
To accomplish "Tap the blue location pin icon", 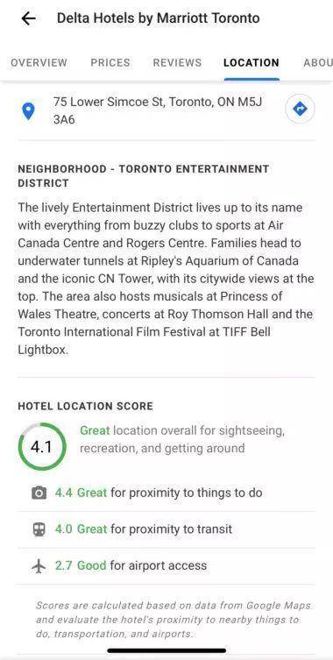I will coord(28,111).
